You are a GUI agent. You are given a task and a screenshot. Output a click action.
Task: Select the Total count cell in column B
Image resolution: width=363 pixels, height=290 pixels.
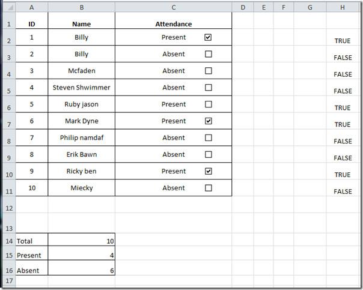click(x=81, y=240)
